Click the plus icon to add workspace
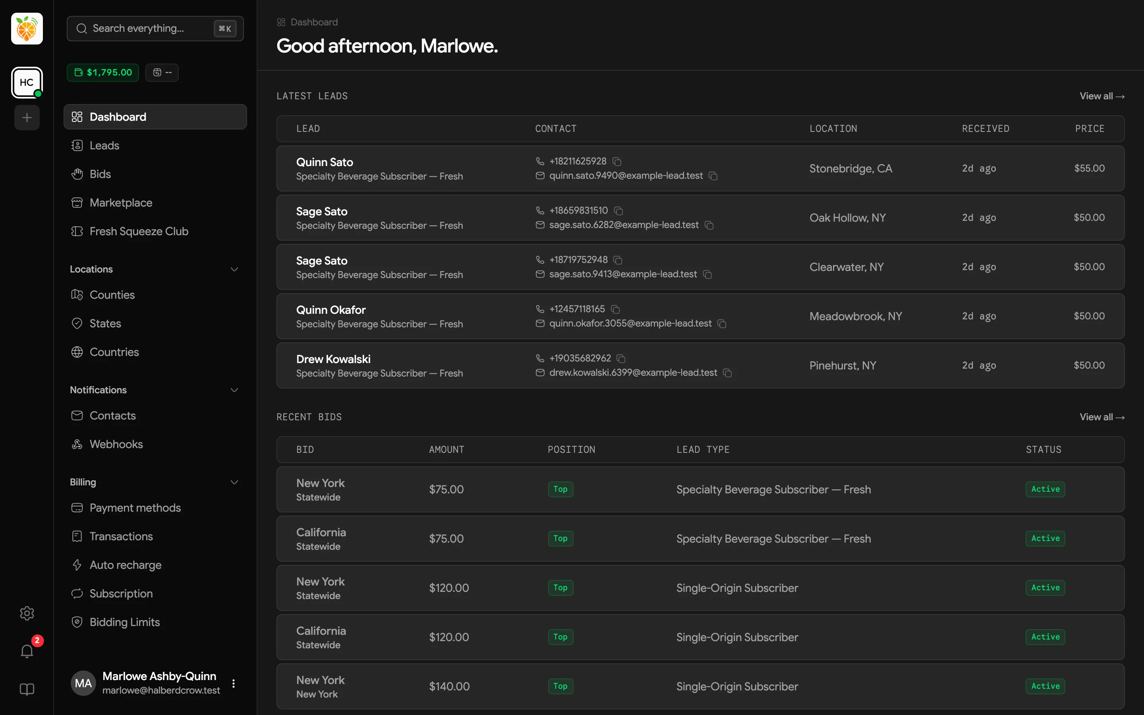The image size is (1144, 715). click(x=27, y=117)
